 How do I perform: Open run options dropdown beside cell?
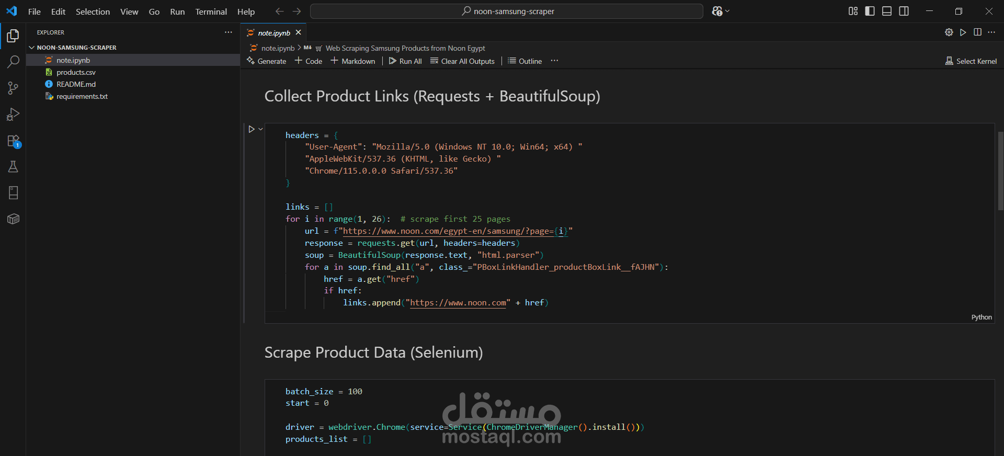260,129
